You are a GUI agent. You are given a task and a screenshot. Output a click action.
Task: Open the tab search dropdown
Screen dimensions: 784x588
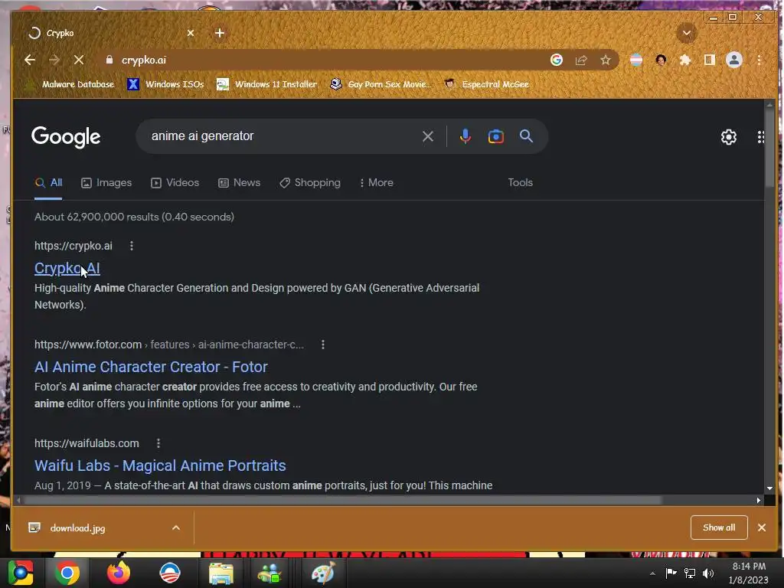[687, 33]
